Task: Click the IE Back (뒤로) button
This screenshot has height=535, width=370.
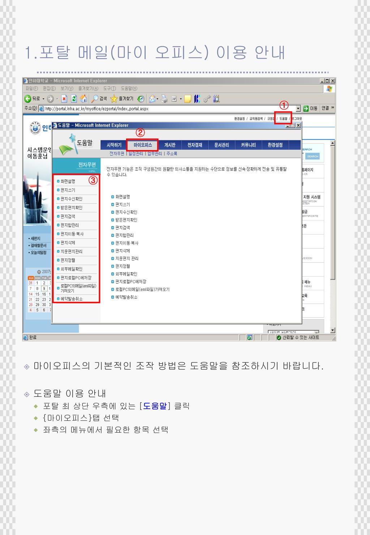Action: 32,99
